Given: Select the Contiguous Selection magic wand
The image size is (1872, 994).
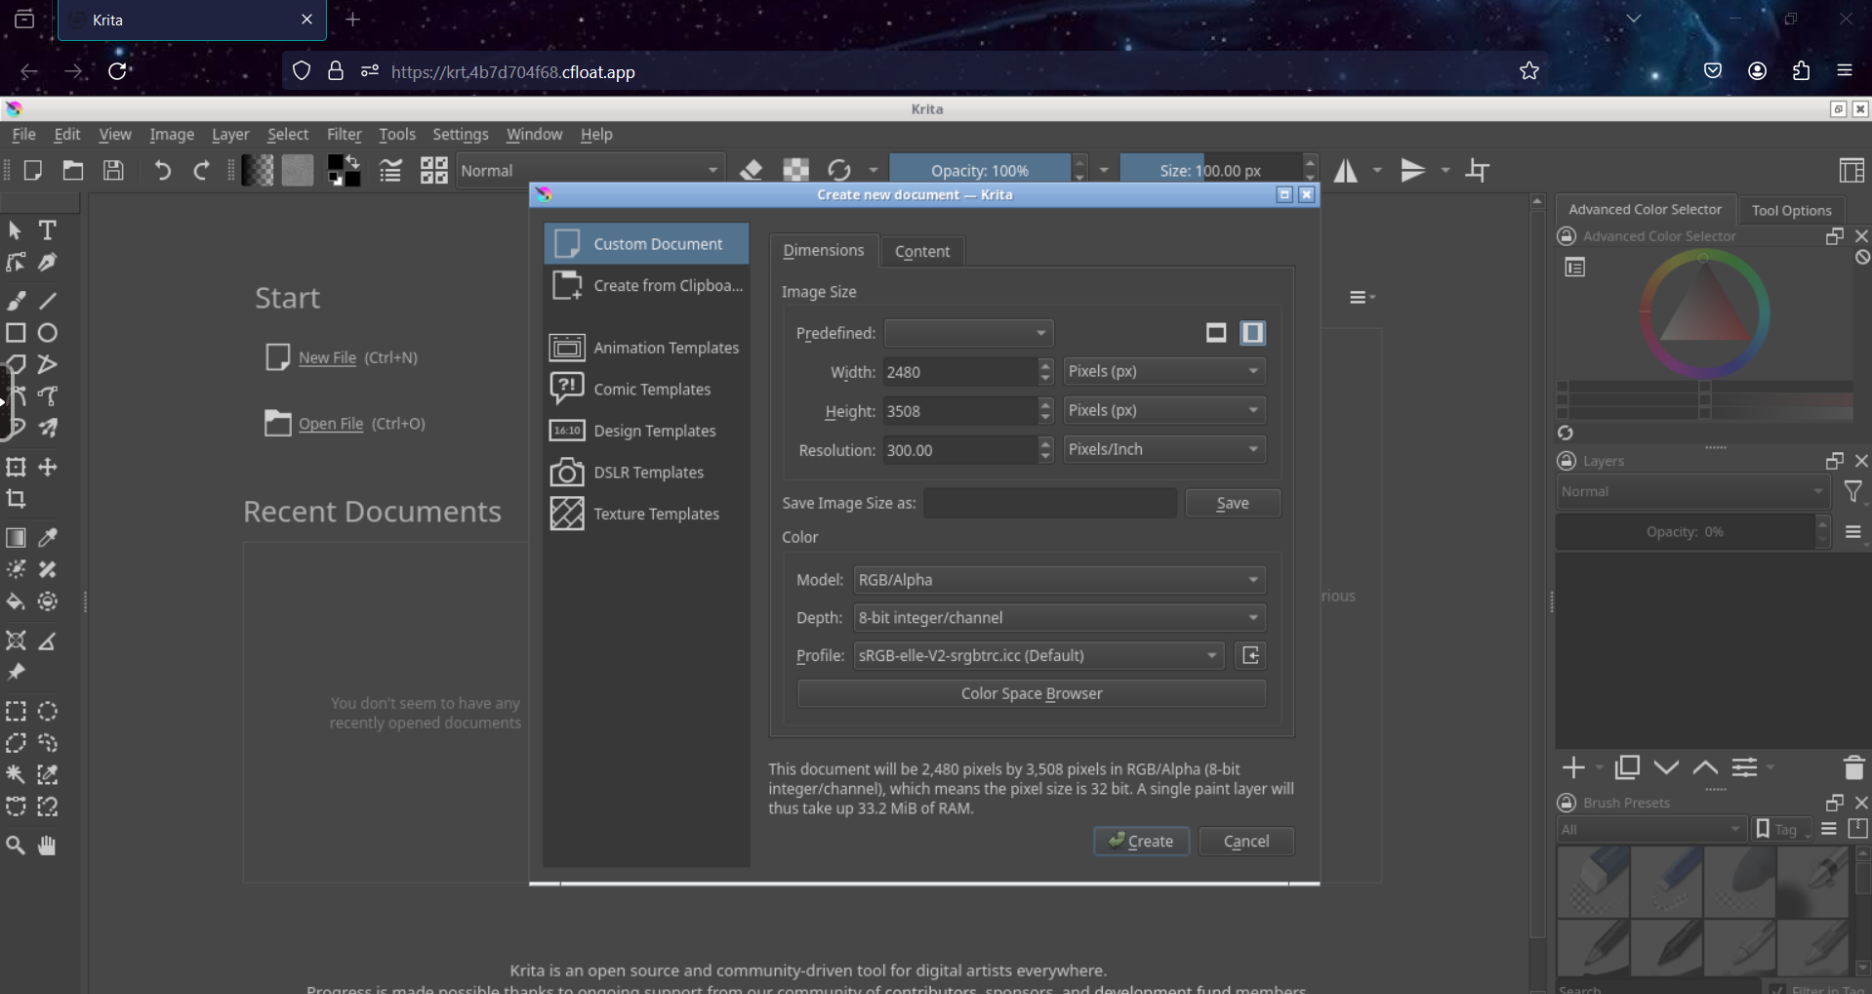Looking at the screenshot, I should 16,774.
